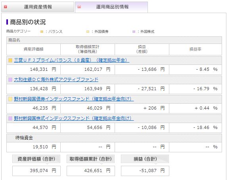This screenshot has width=228, height=180.
Task: Select the - 16.79 % rate cell
Action: [x=195, y=89]
